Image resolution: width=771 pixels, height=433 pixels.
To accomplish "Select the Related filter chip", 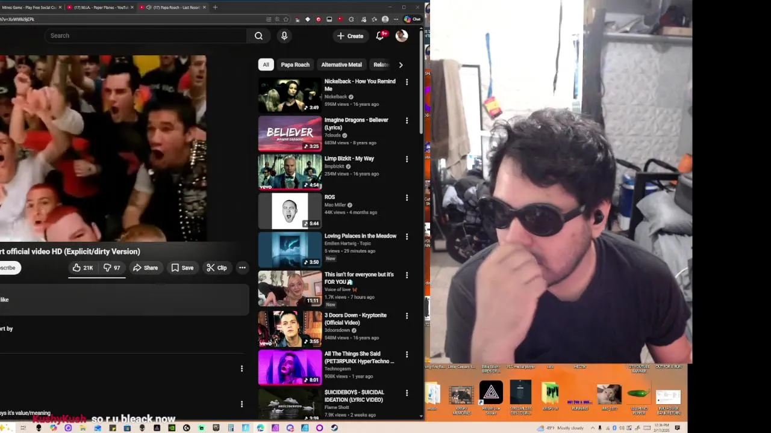I will pos(380,64).
